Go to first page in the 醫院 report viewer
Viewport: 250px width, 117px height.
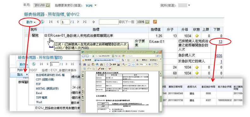41,64
